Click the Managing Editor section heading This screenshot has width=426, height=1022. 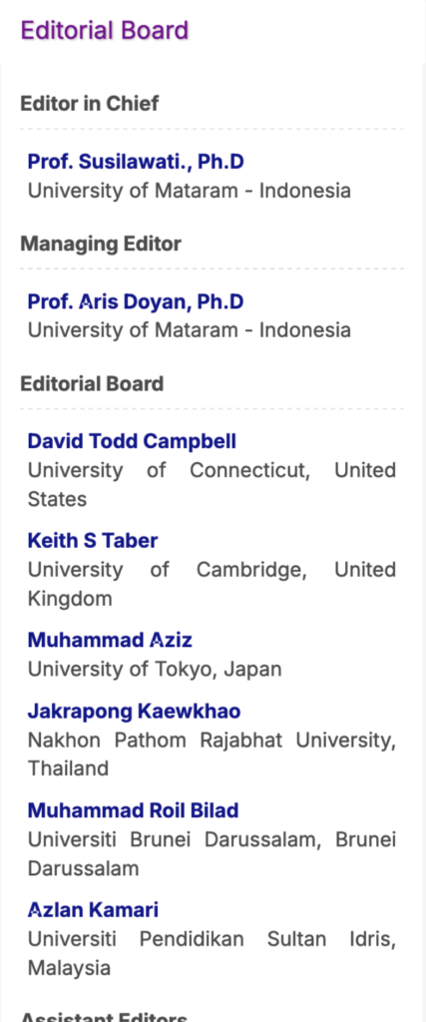[x=101, y=244]
